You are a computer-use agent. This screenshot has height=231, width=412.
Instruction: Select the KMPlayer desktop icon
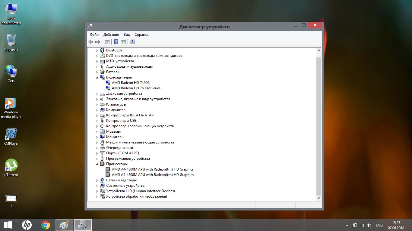[x=11, y=136]
